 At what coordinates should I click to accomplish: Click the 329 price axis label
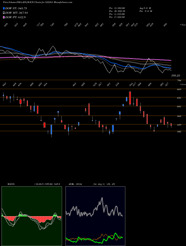(x=179, y=125)
